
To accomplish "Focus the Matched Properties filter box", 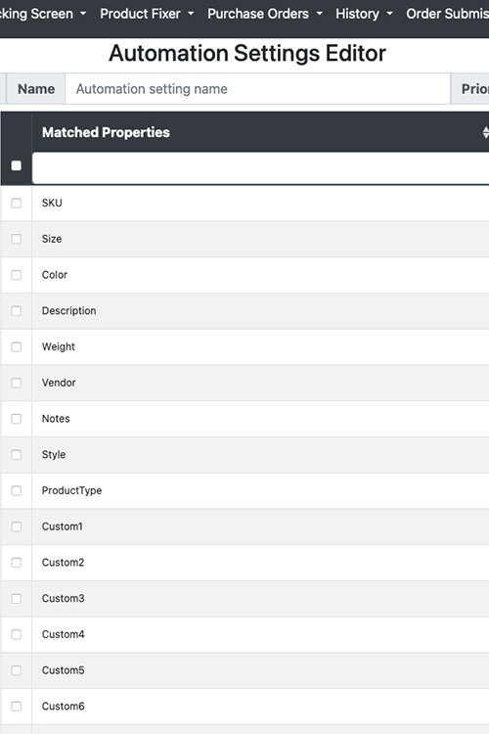I will [x=261, y=167].
